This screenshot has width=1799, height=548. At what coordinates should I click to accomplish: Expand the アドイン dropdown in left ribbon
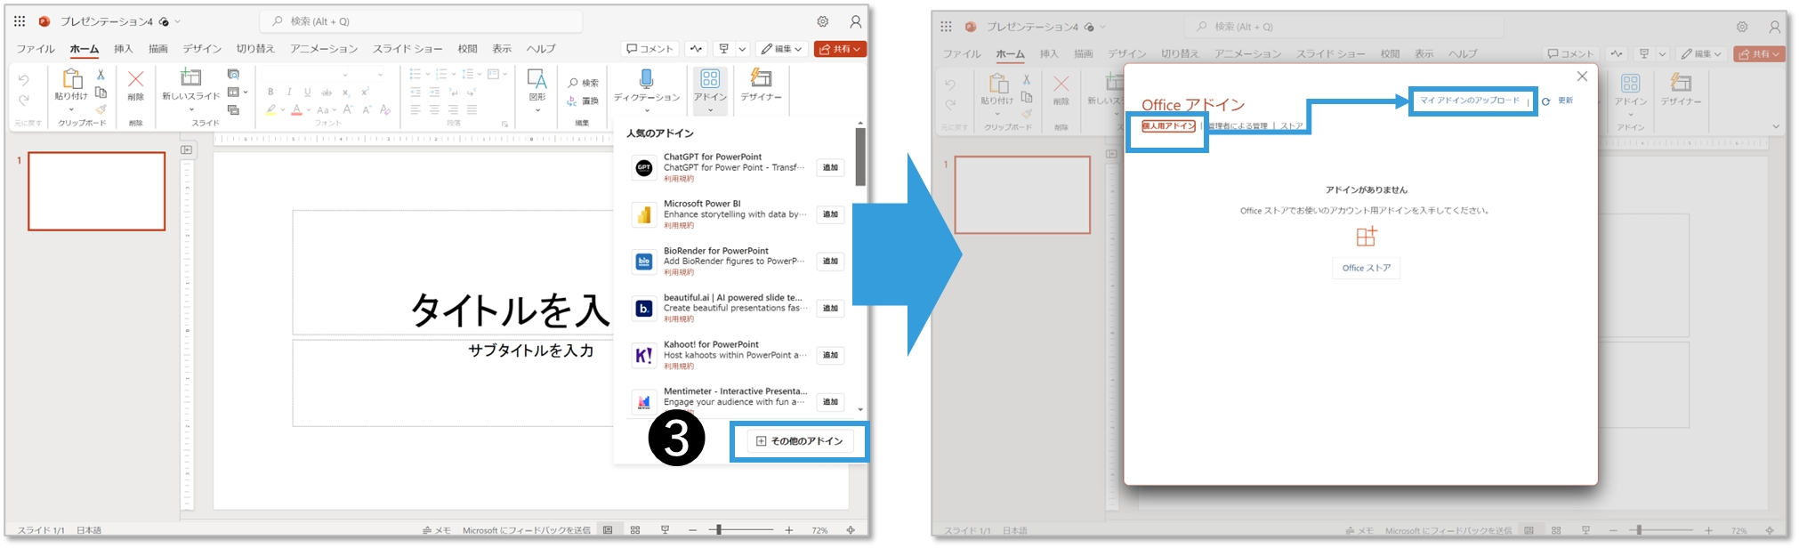[x=710, y=110]
